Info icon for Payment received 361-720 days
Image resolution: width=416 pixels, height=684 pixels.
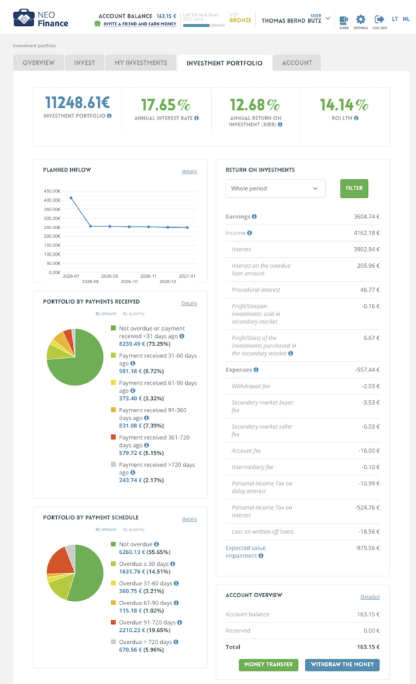pyautogui.click(x=146, y=446)
